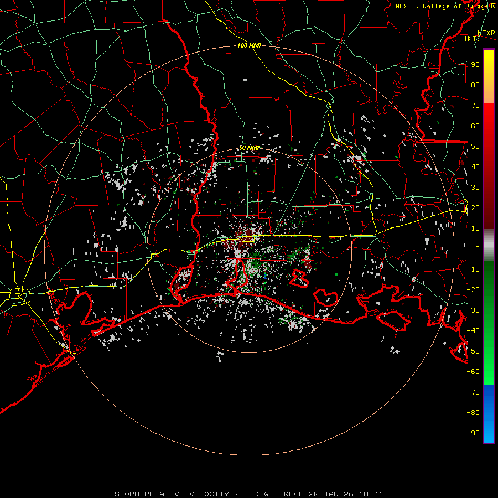Click the 50 NMI range ring label
The height and width of the screenshot is (498, 498).
point(250,148)
